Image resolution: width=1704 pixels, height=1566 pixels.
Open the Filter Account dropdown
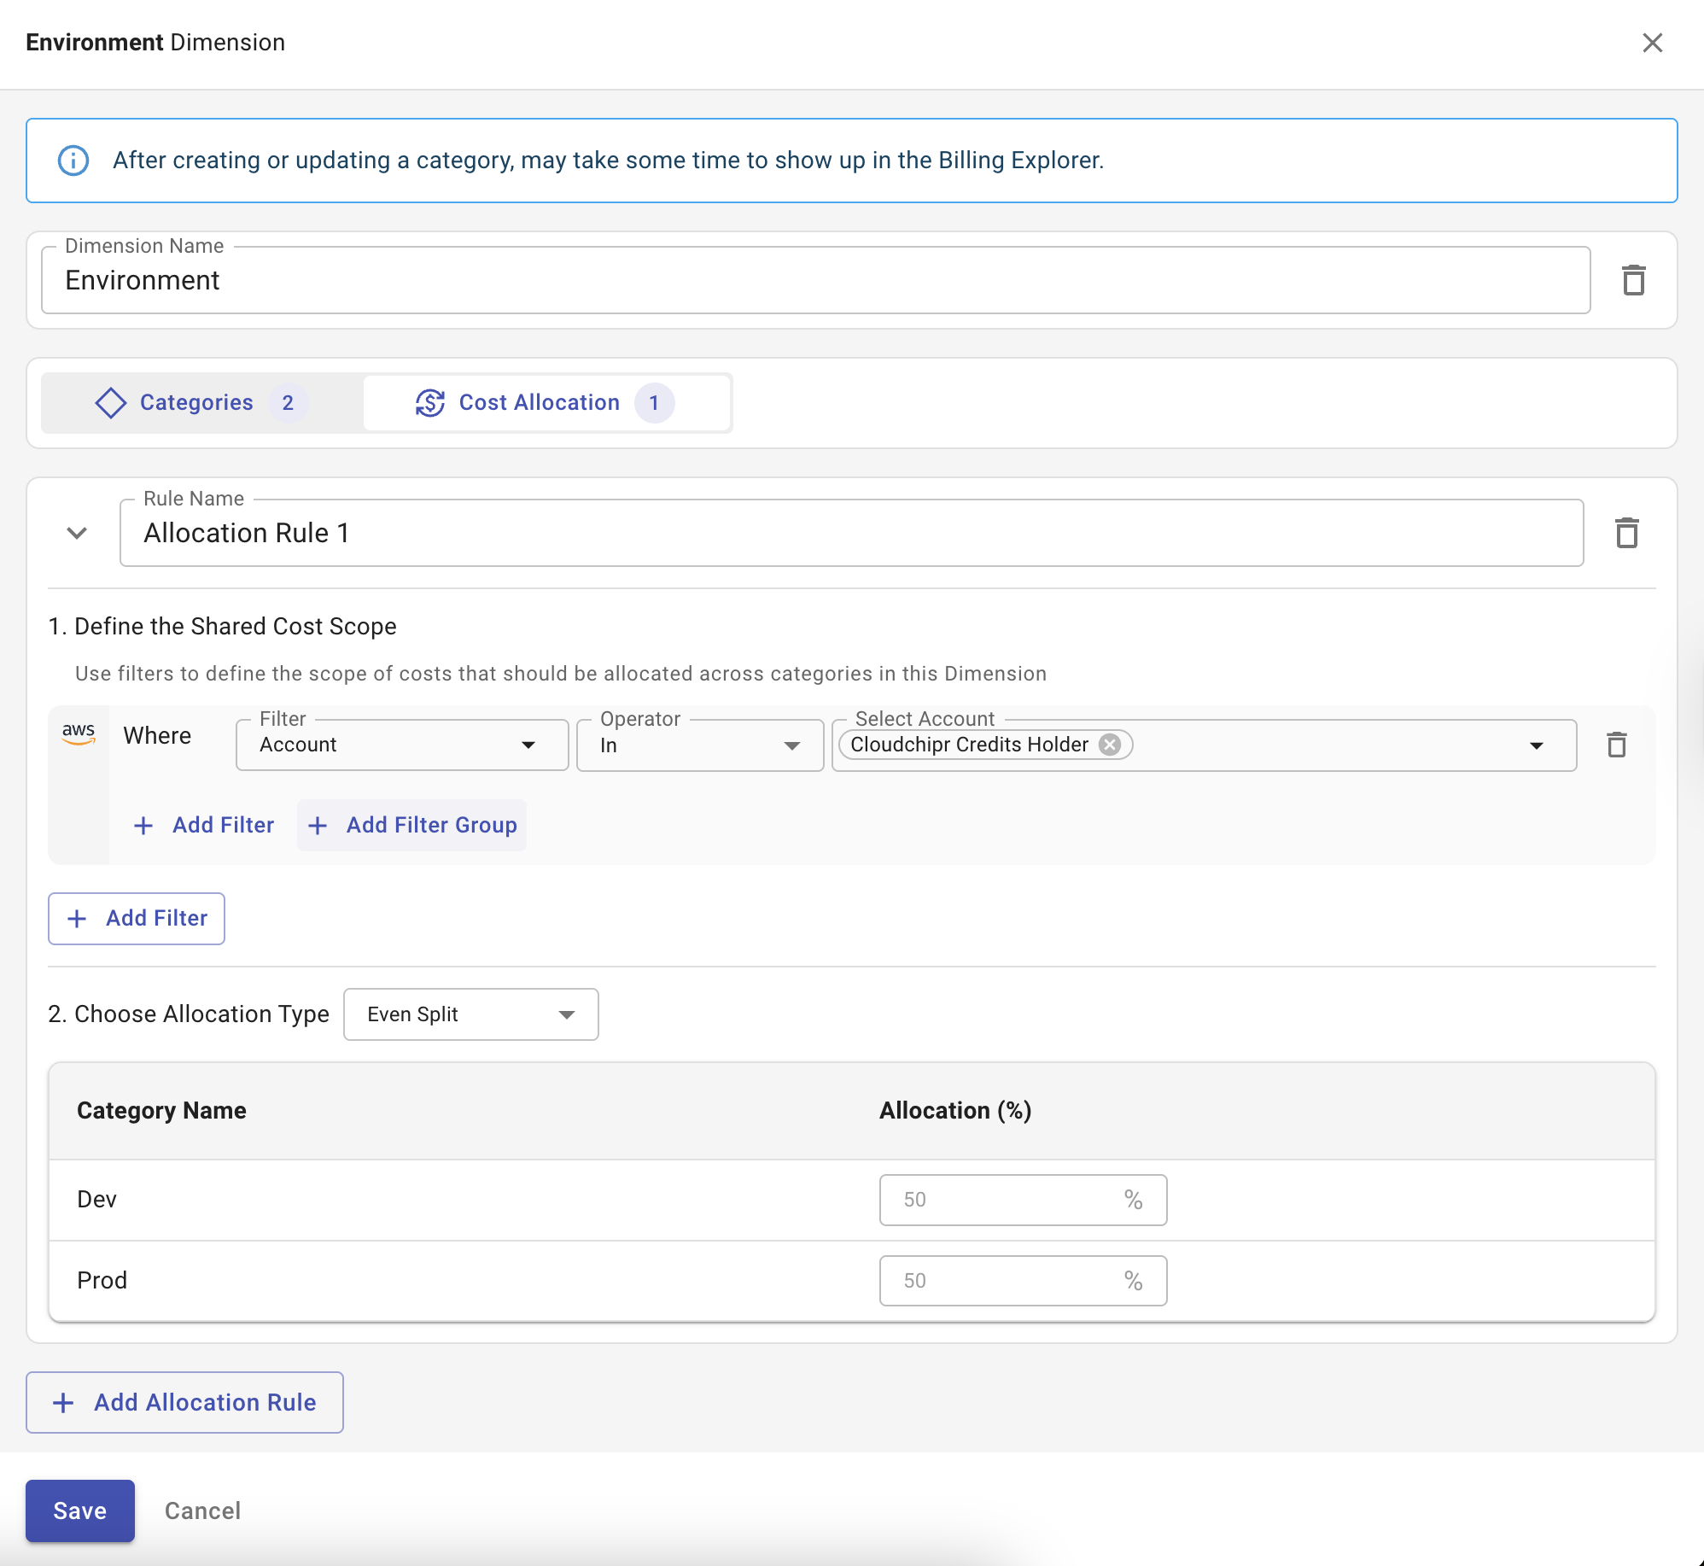[401, 745]
